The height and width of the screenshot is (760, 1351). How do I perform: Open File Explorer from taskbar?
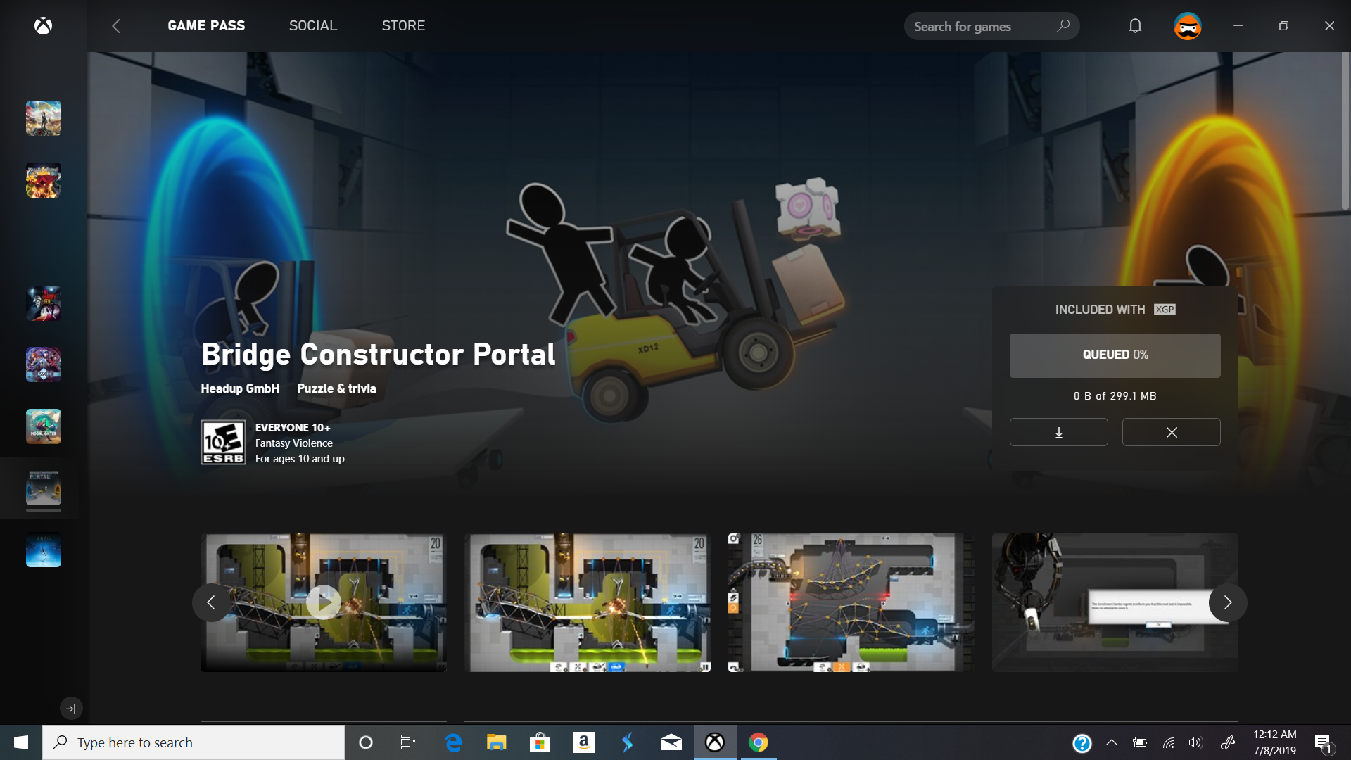pyautogui.click(x=496, y=742)
